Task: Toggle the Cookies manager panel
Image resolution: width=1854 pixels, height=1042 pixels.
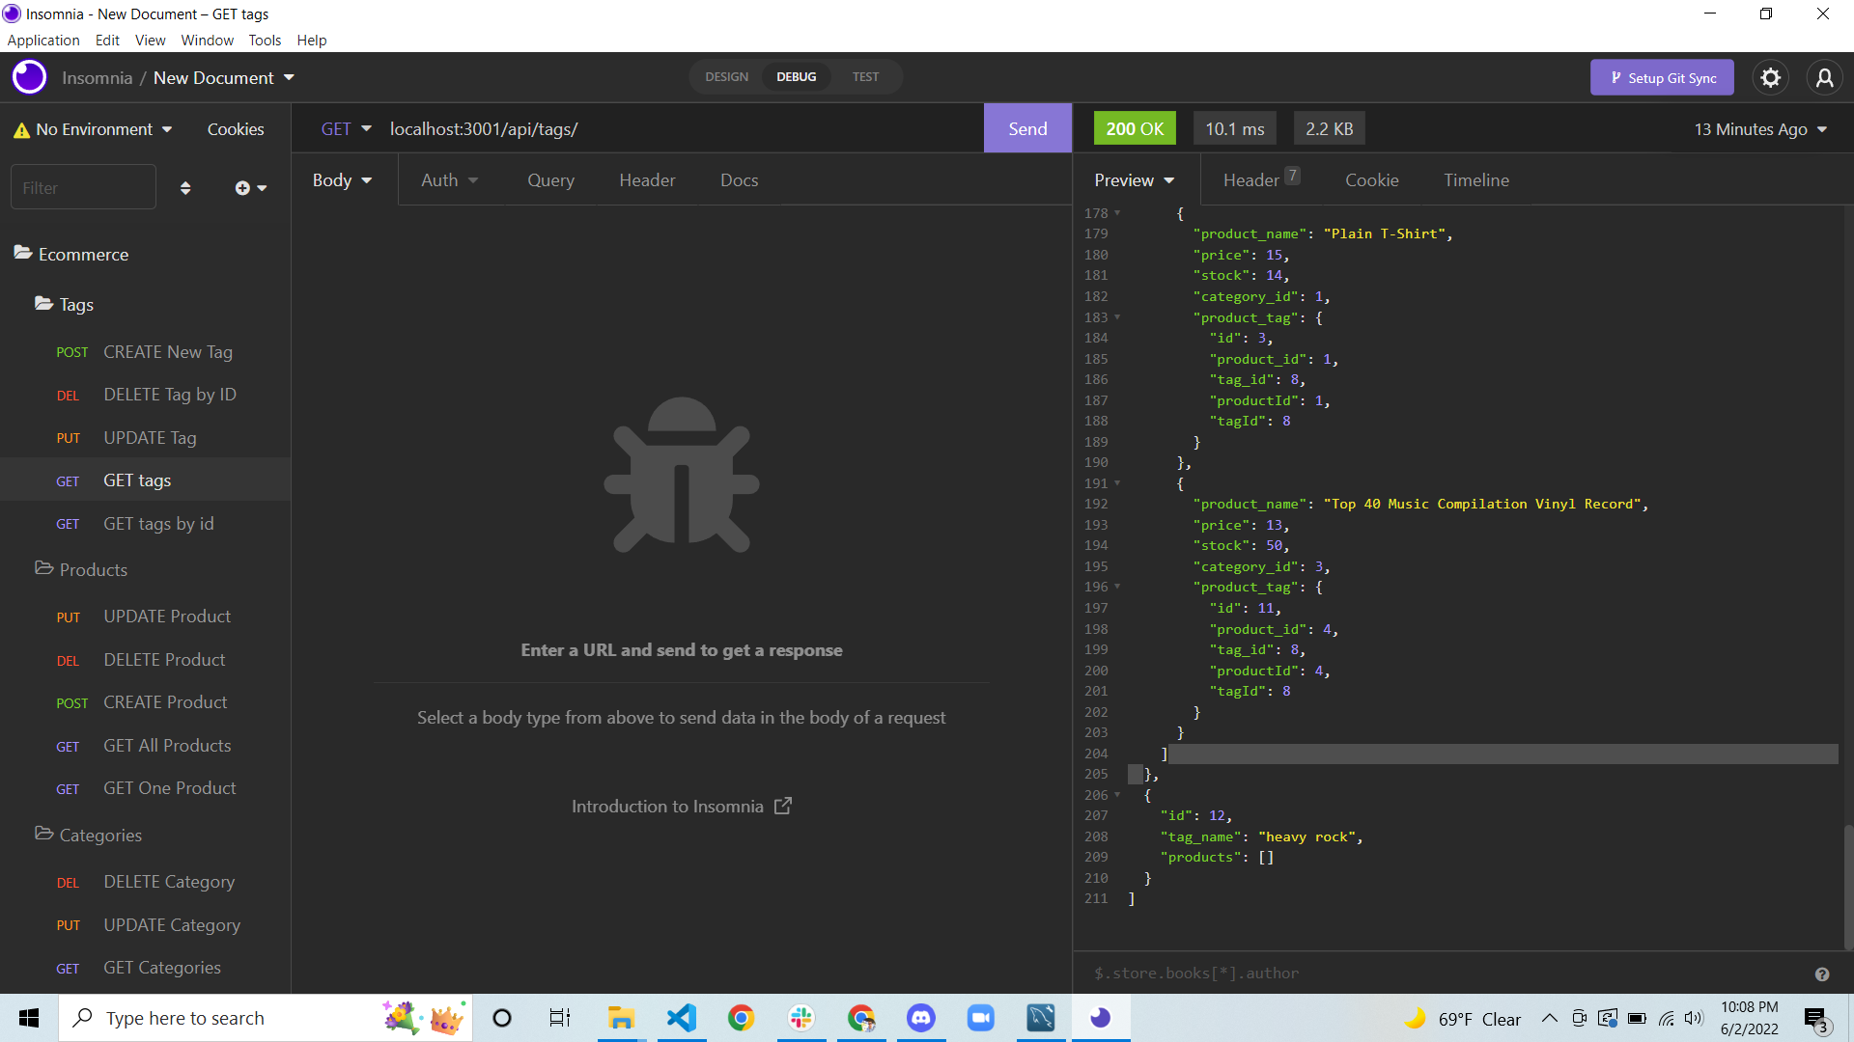Action: pos(236,128)
